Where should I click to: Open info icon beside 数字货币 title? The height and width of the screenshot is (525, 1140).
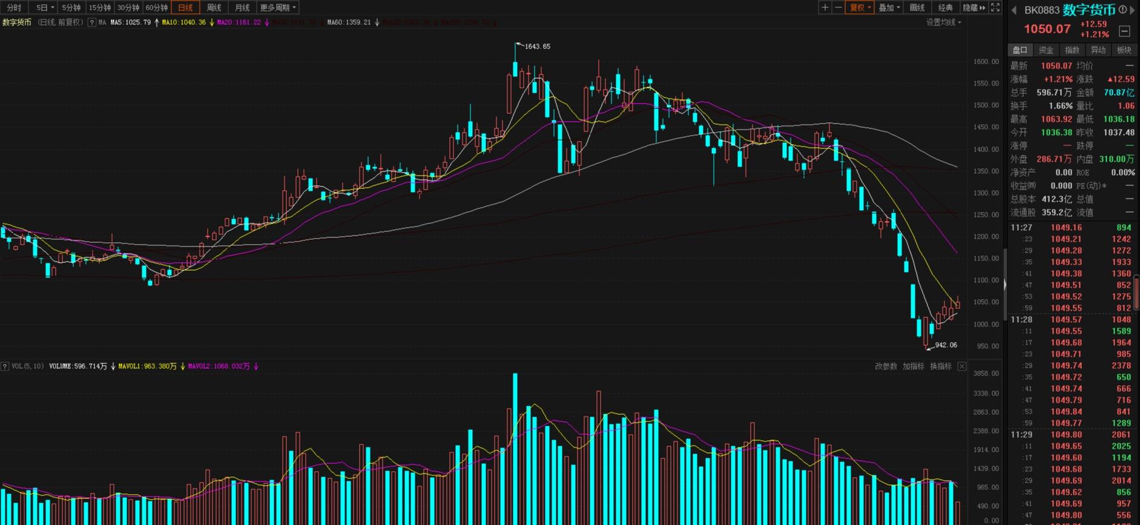pos(1122,10)
